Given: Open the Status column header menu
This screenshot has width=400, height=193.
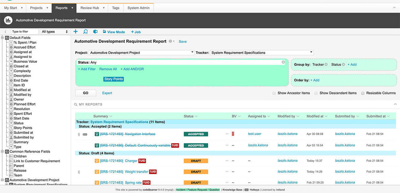Looking at the screenshot, I should (196, 116).
